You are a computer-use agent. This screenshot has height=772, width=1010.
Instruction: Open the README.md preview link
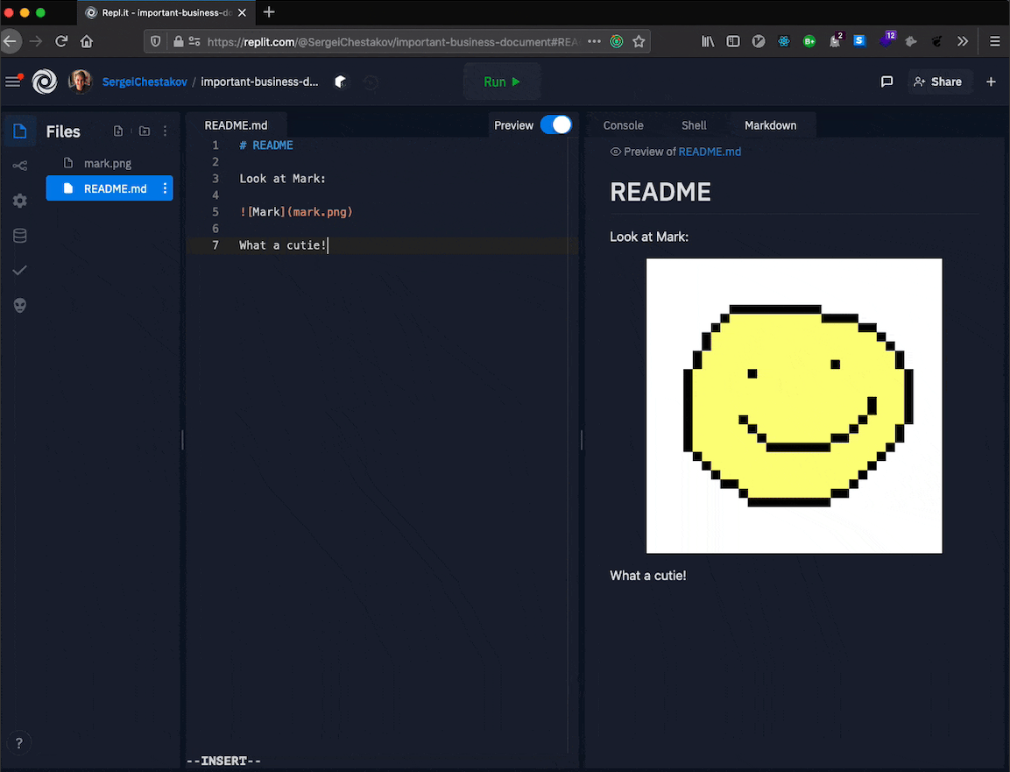click(710, 151)
